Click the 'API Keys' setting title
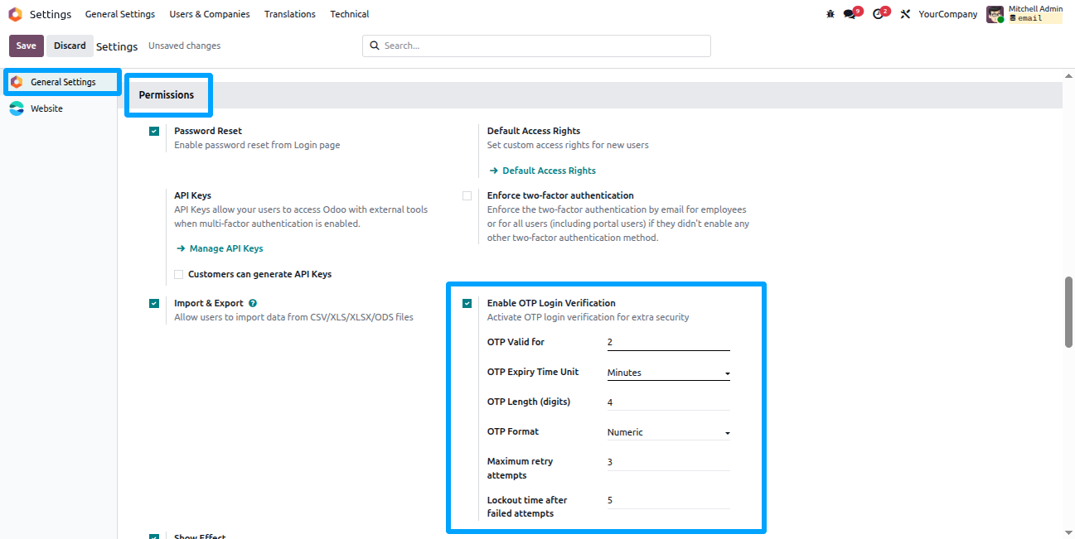 (x=192, y=195)
